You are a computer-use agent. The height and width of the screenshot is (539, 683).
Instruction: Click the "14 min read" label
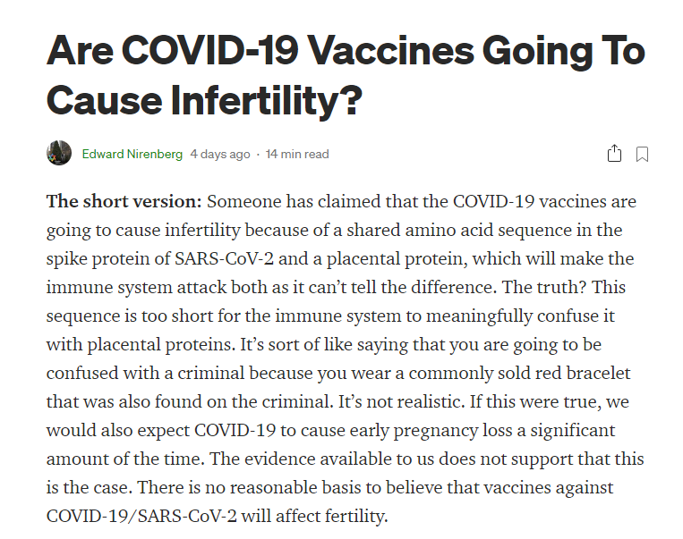pyautogui.click(x=297, y=154)
